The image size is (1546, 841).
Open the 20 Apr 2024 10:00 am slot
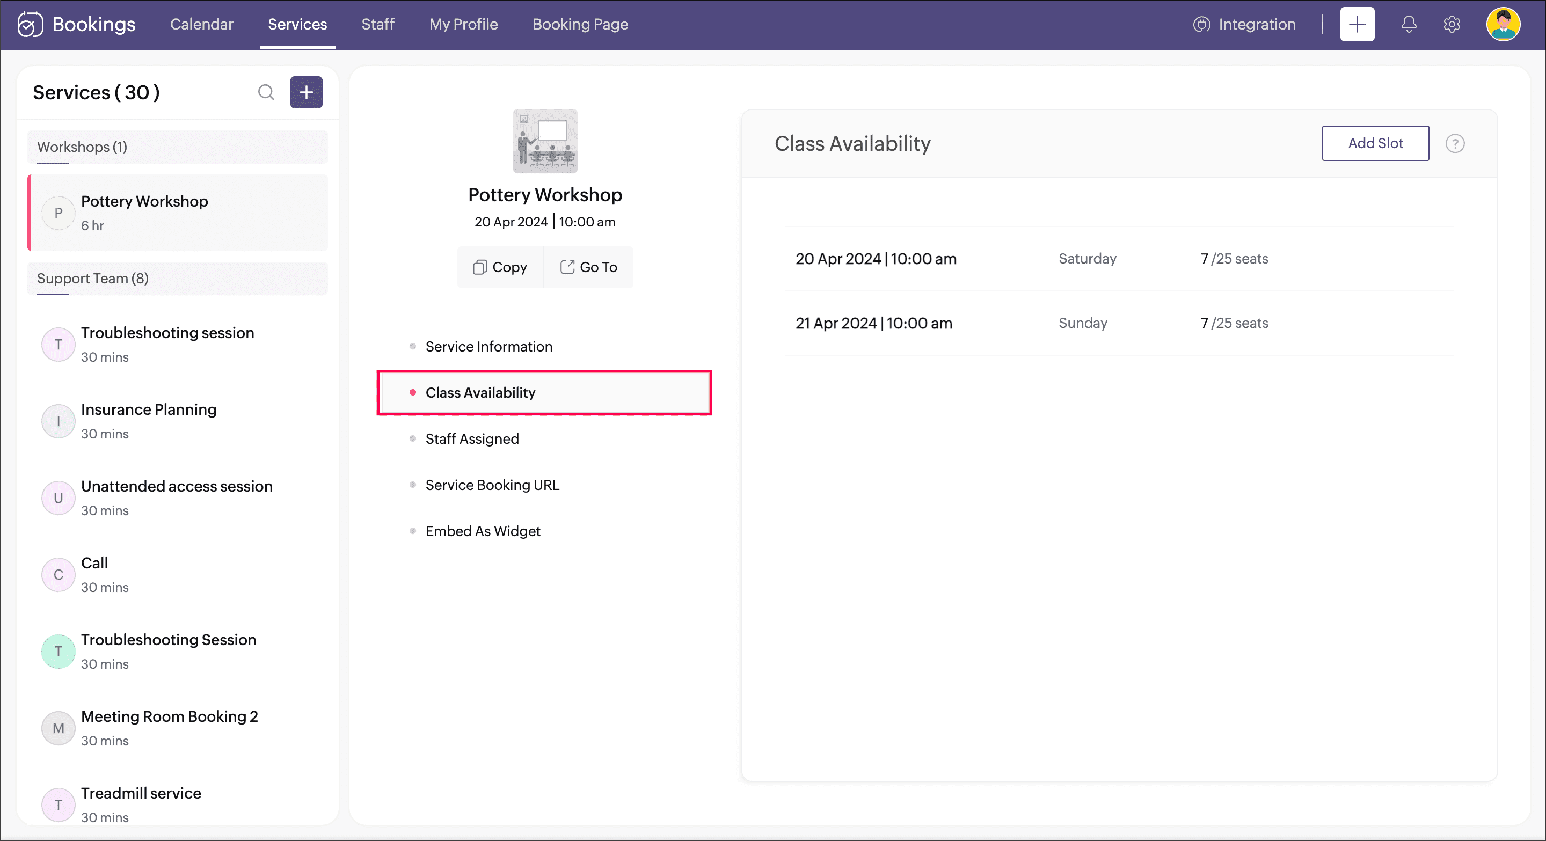pos(1120,259)
